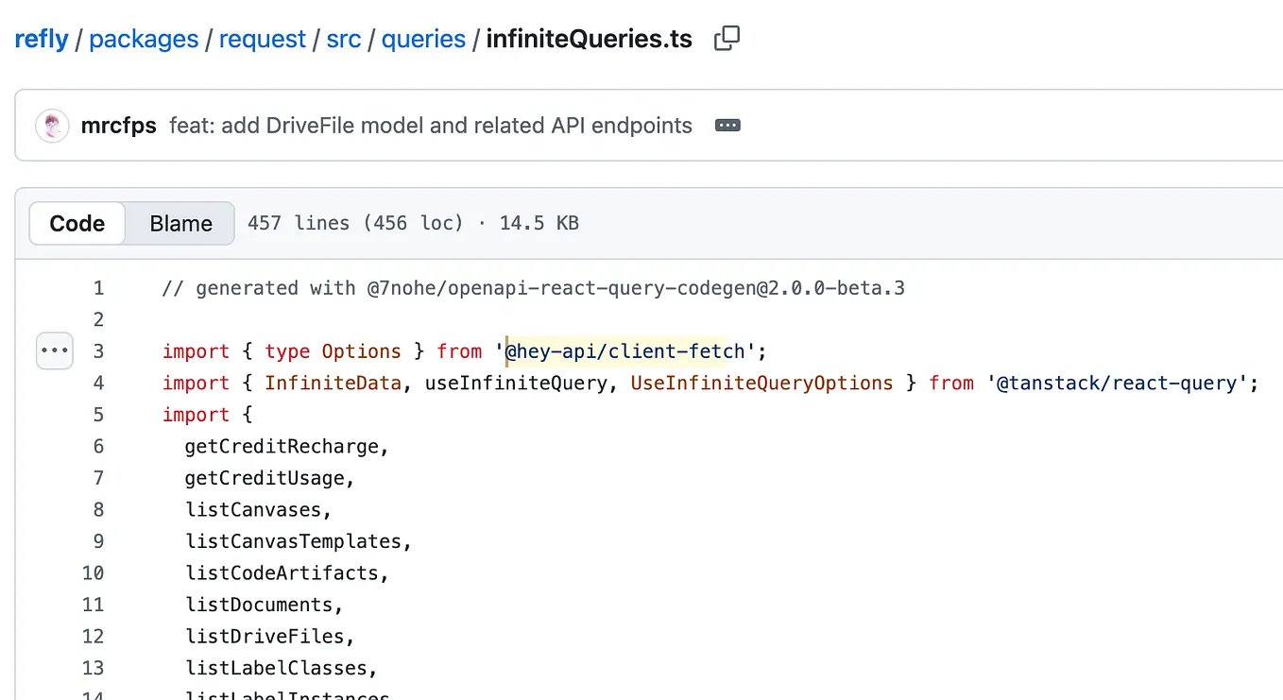Go to the request folder breadcrumb
The width and height of the screenshot is (1283, 700).
coord(263,39)
